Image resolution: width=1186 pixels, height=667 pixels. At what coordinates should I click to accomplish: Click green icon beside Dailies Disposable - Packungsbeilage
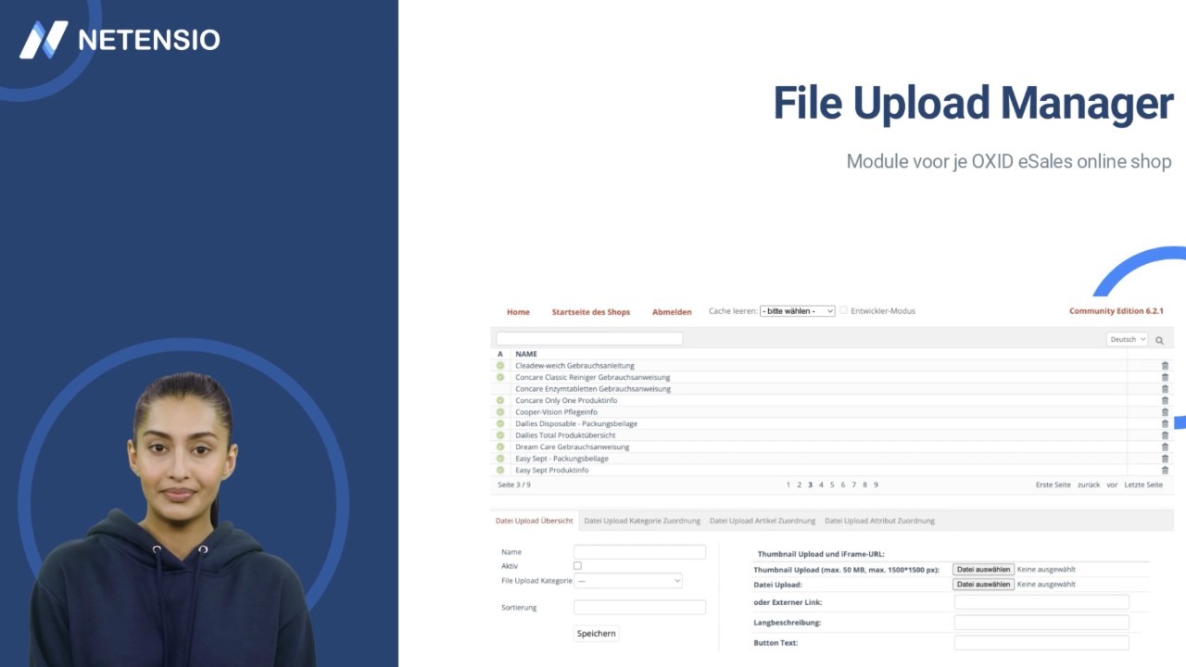500,423
